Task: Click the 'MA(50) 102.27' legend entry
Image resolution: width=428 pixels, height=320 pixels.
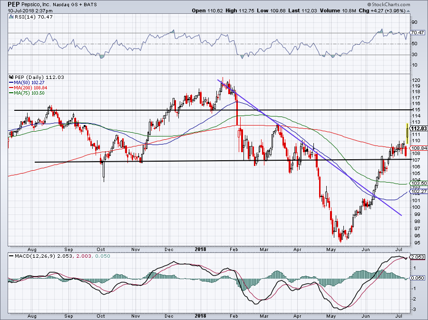Action: pos(29,82)
